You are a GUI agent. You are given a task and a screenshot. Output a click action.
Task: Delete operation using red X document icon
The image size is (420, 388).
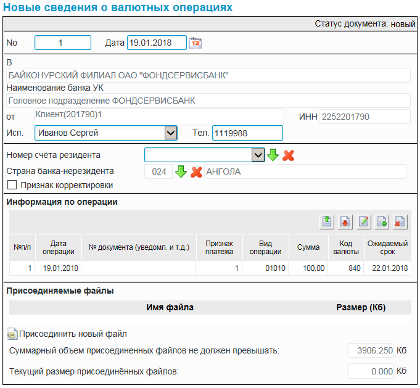click(400, 221)
